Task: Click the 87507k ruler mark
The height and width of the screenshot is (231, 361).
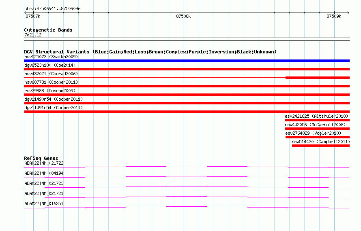Action: click(x=33, y=16)
